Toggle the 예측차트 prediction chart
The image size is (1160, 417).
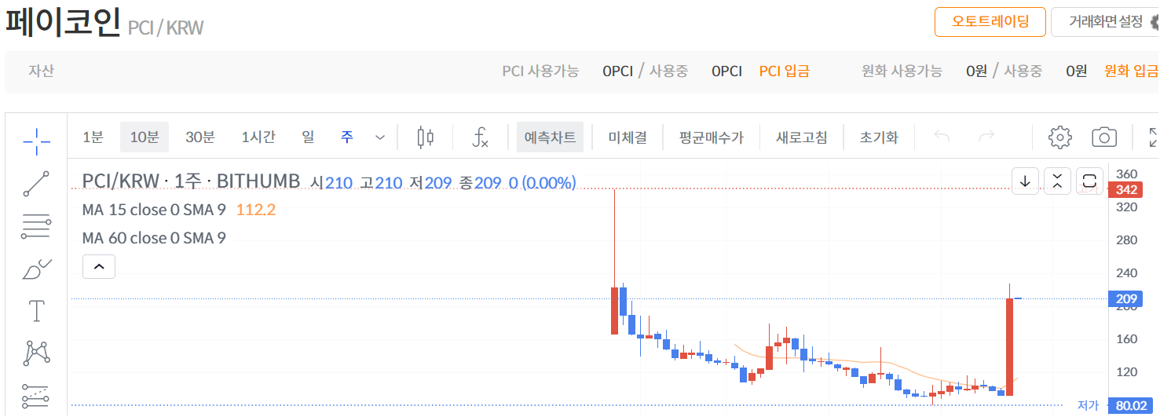pos(550,137)
